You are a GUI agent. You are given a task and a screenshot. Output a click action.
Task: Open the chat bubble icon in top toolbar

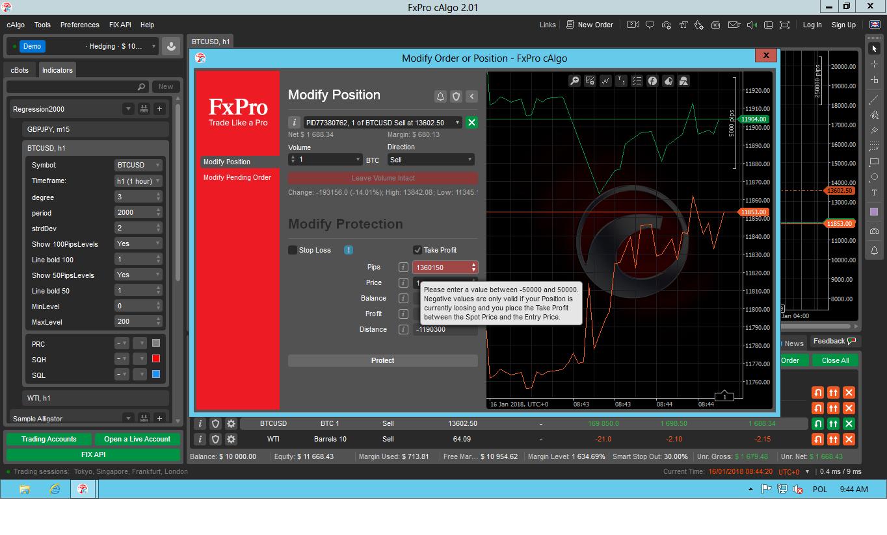coord(650,25)
